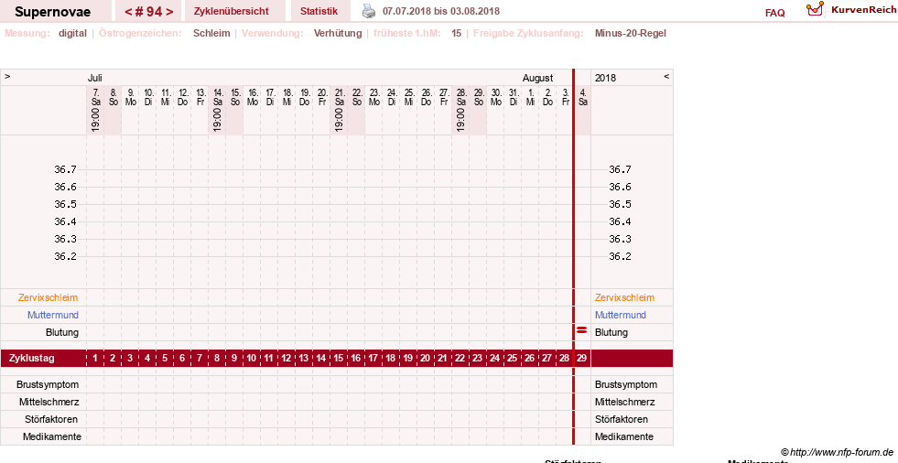
Task: Click the KurvenReich title link
Action: click(863, 10)
